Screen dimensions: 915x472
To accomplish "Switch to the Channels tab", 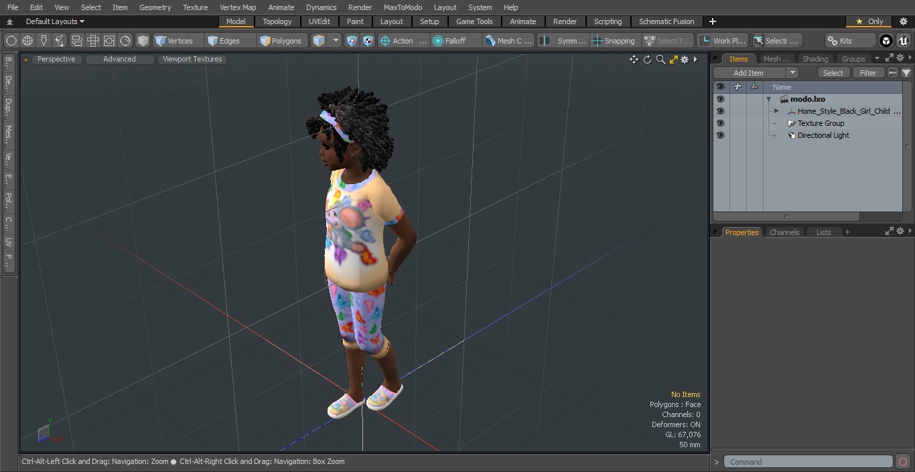I will [784, 232].
